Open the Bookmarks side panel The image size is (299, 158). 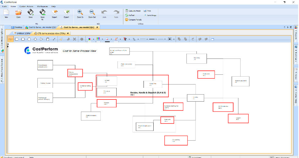296,54
